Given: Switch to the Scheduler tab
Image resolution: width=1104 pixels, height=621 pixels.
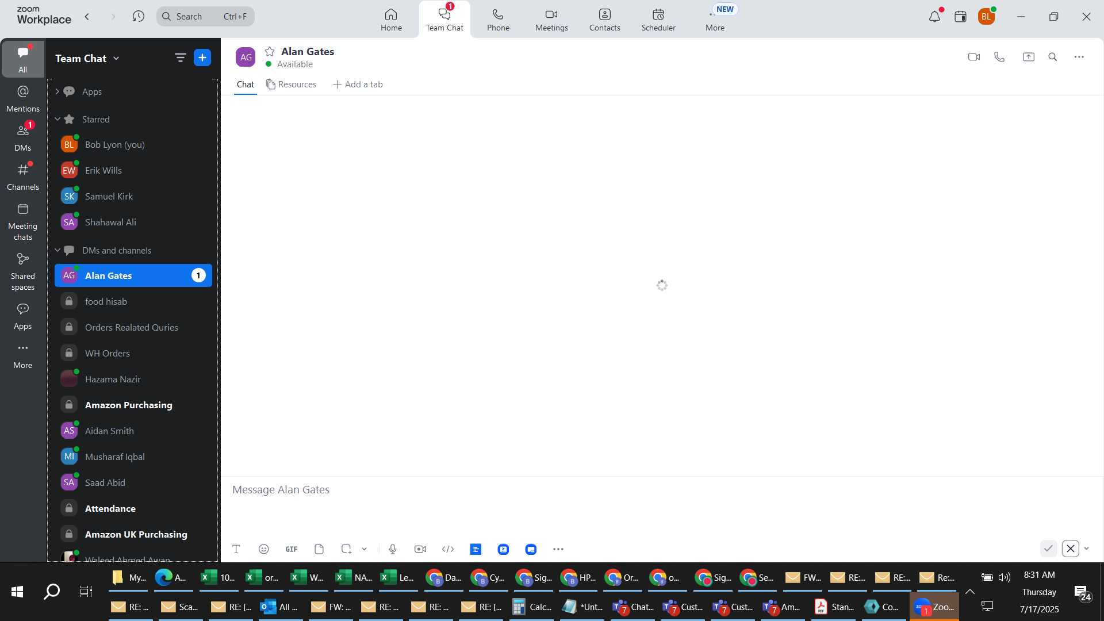Looking at the screenshot, I should pos(658,20).
